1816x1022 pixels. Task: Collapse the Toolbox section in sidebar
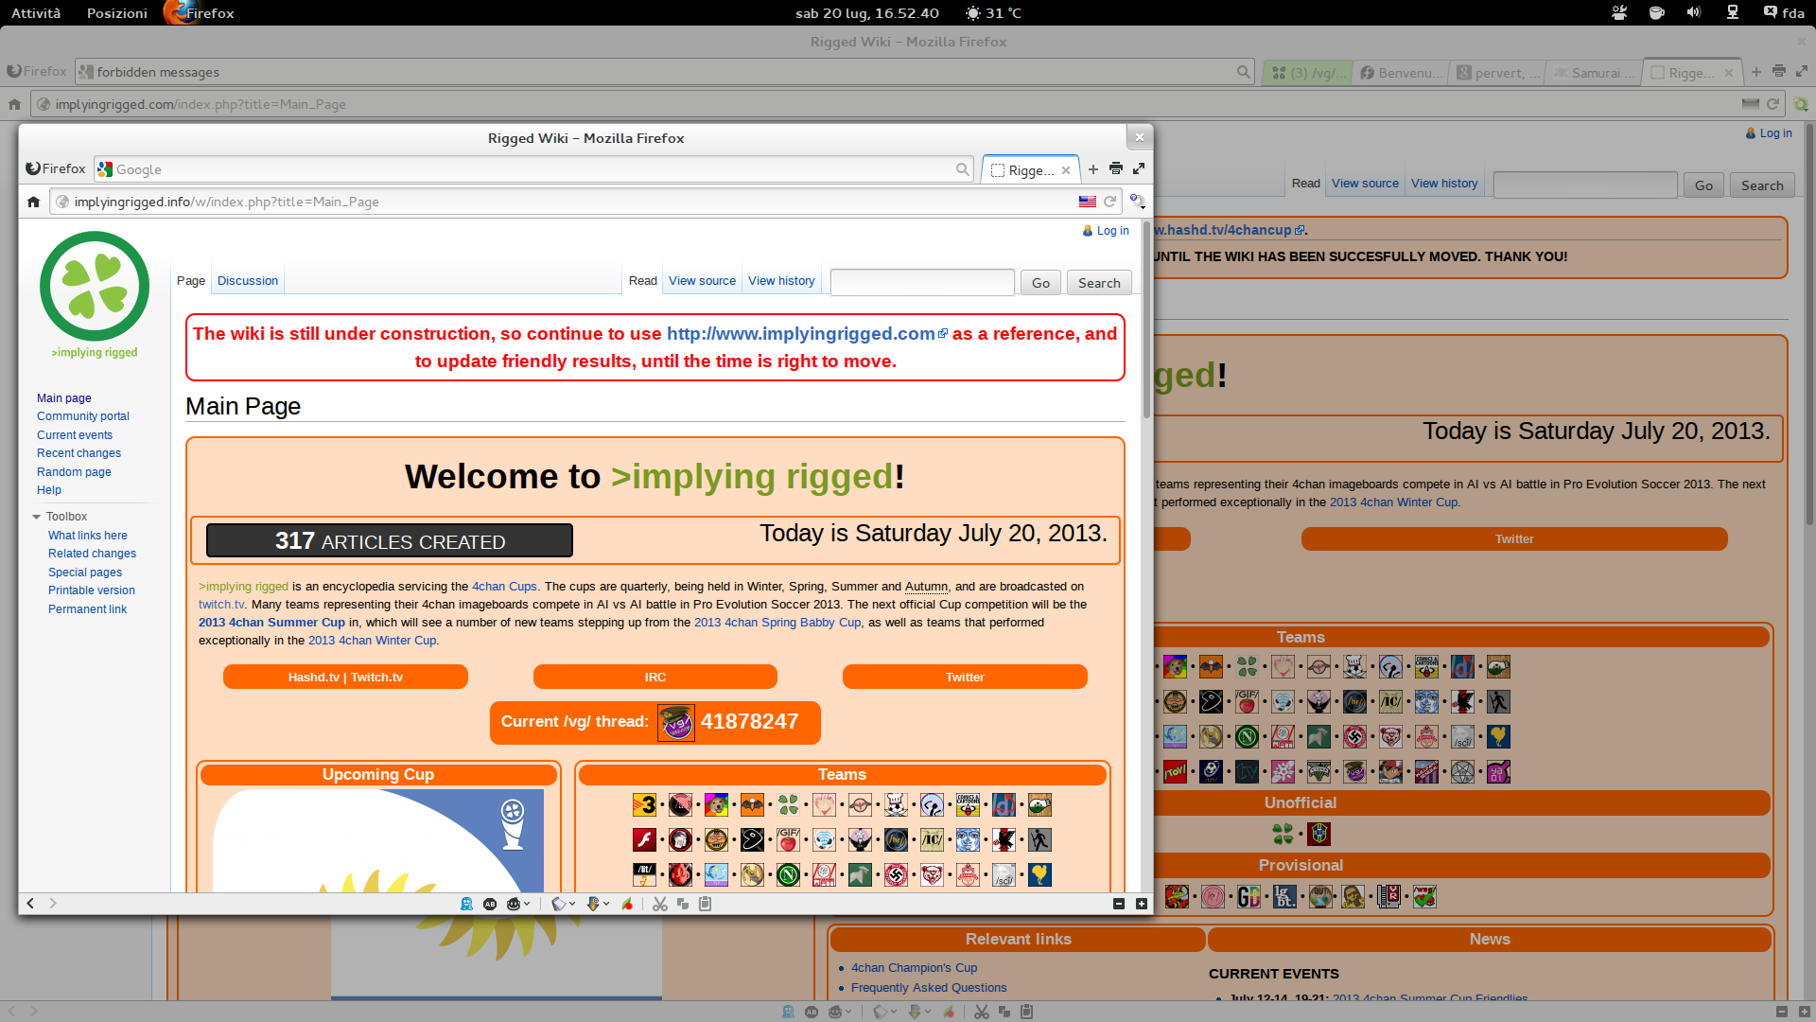pos(36,517)
